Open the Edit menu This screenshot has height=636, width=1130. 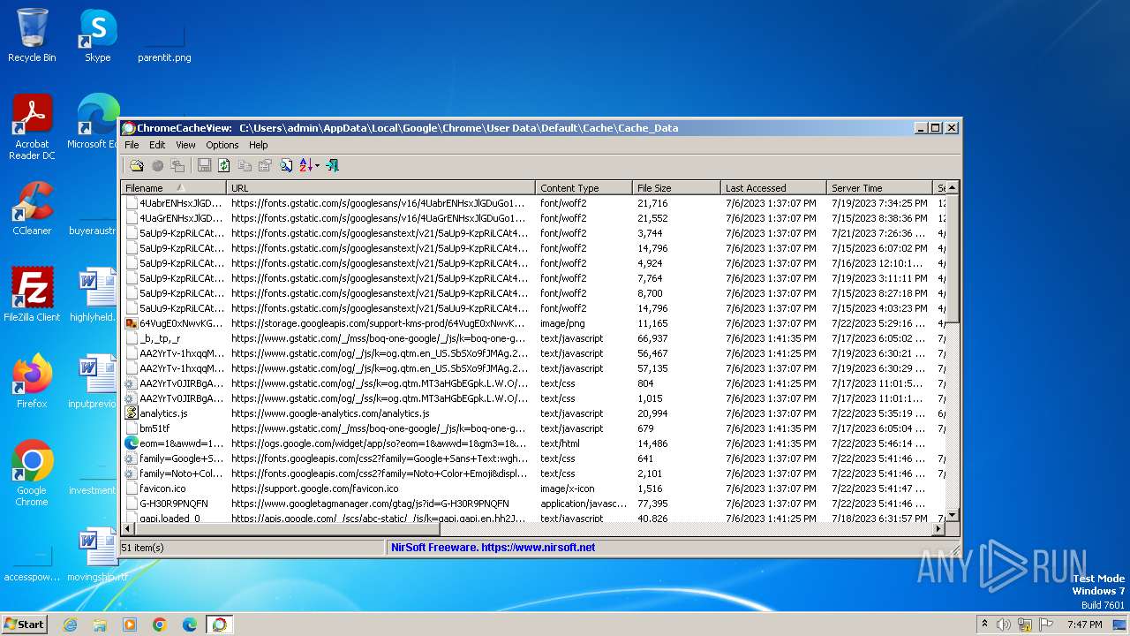(157, 145)
